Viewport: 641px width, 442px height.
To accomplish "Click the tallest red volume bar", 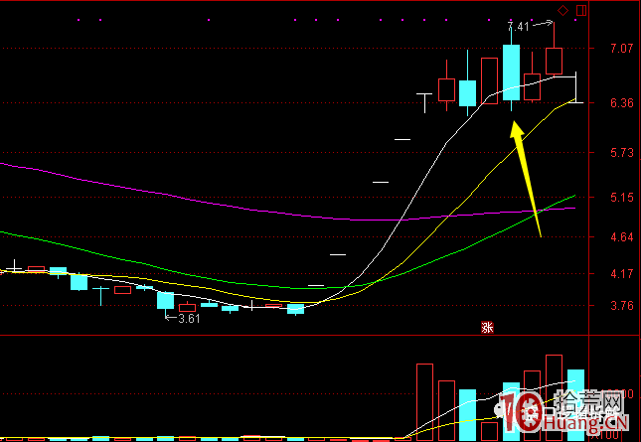I will [554, 397].
